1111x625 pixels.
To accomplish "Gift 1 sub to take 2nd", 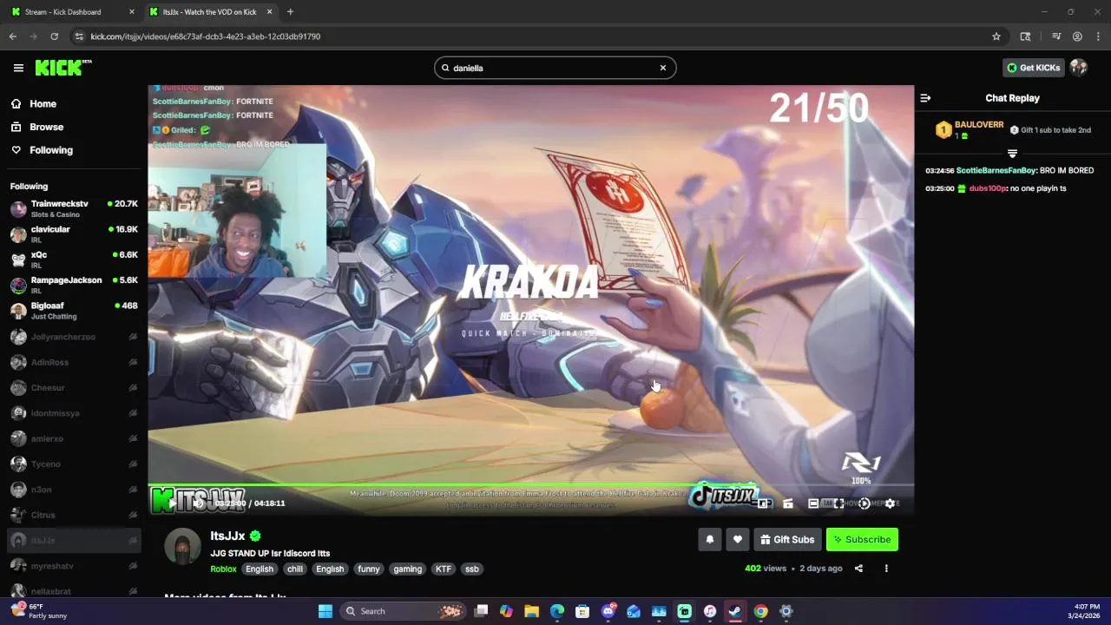I will (1050, 130).
